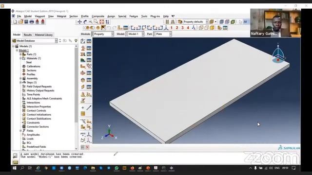
Task: Select the Magnify View tool
Action: (91, 22)
